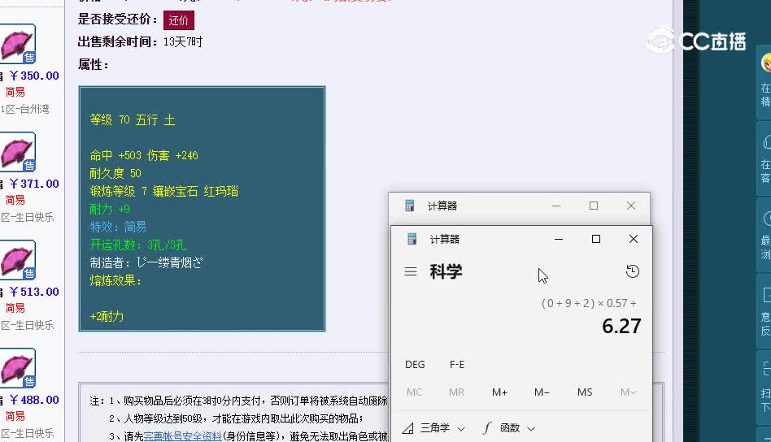Minimize the background 计算器 calculator window
This screenshot has width=771, height=442.
(x=556, y=206)
